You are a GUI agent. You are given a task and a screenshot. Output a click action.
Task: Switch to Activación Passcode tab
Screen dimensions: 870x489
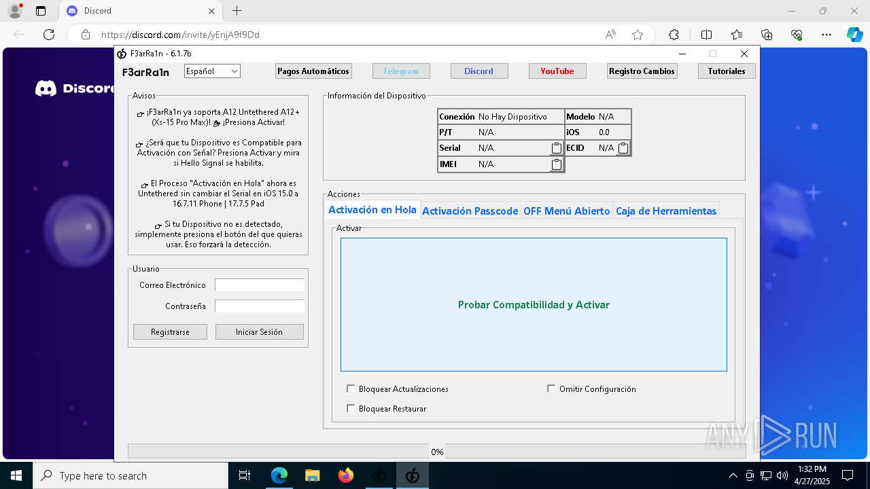pos(470,211)
